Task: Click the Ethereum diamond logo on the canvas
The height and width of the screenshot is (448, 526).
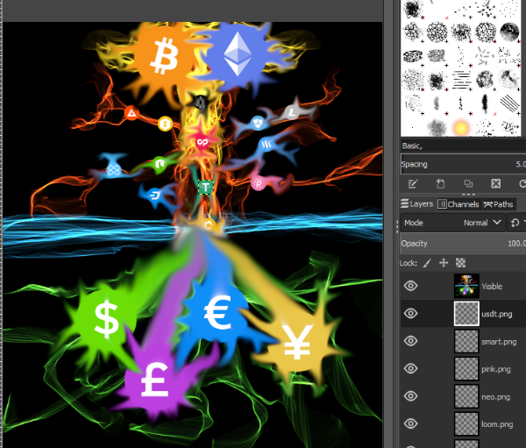Action: (x=238, y=53)
